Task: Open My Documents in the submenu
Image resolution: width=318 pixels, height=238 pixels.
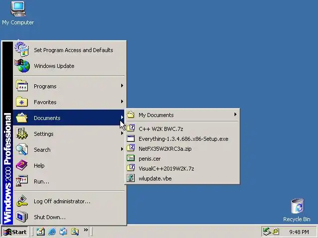Action: click(x=182, y=115)
